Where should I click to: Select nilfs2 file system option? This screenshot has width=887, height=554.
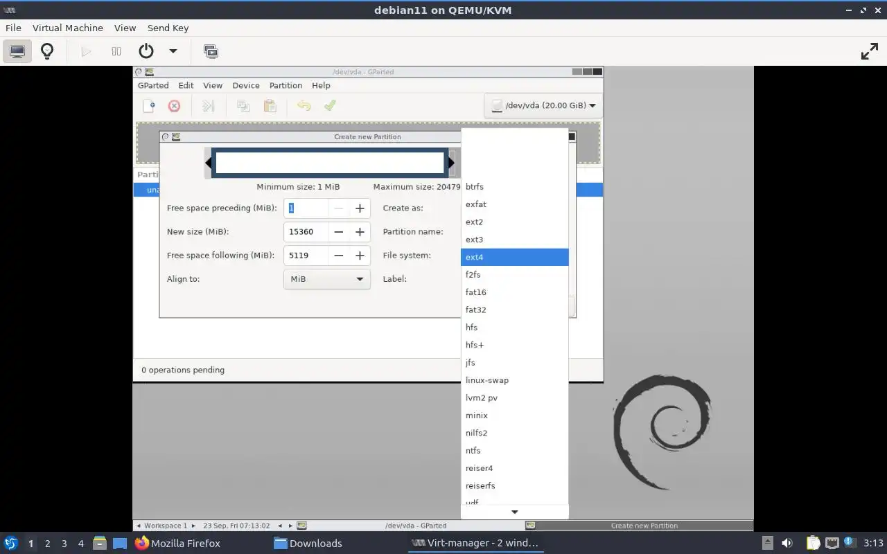click(x=515, y=433)
